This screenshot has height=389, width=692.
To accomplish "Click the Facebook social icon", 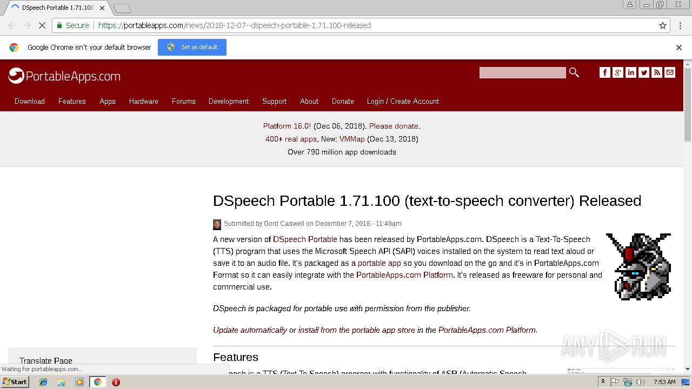I will click(605, 72).
